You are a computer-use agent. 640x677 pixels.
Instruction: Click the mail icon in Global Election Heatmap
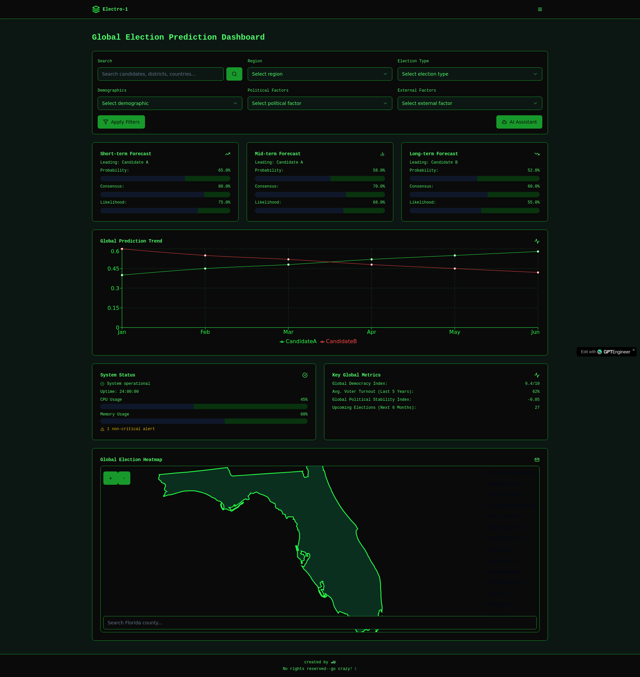point(537,460)
